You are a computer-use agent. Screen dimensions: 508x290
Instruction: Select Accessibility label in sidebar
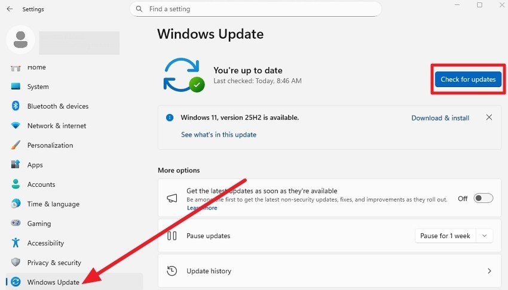(x=45, y=243)
